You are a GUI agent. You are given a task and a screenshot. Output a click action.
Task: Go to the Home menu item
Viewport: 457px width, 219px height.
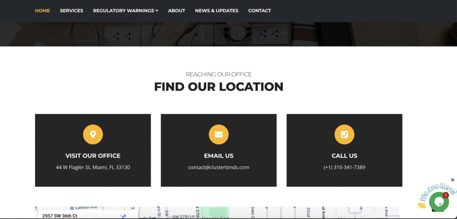coord(42,11)
